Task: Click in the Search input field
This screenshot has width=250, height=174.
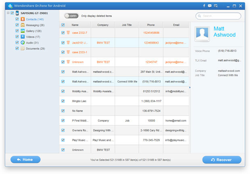Action: click(x=218, y=16)
